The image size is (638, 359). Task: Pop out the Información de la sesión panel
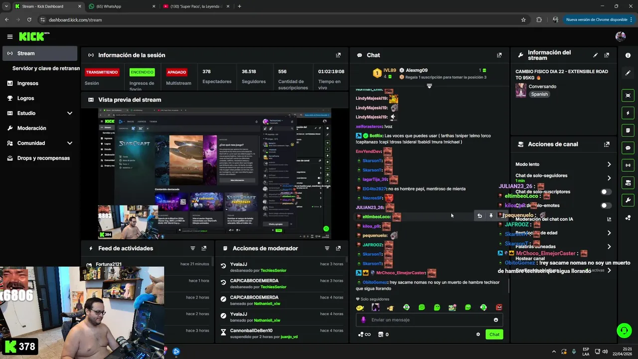click(338, 55)
